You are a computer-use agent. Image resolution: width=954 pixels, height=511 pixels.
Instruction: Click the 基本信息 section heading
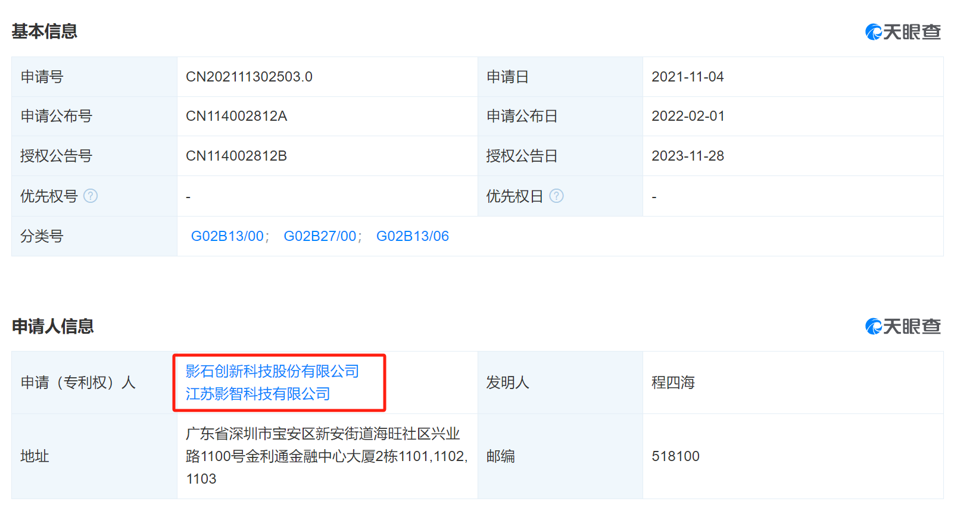[45, 31]
